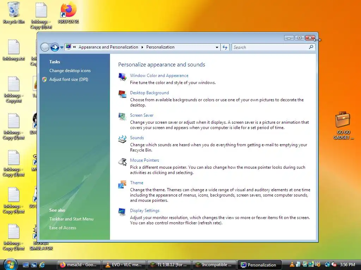Click the shield icon beside Adjust font size
The height and width of the screenshot is (270, 361).
pyautogui.click(x=44, y=79)
